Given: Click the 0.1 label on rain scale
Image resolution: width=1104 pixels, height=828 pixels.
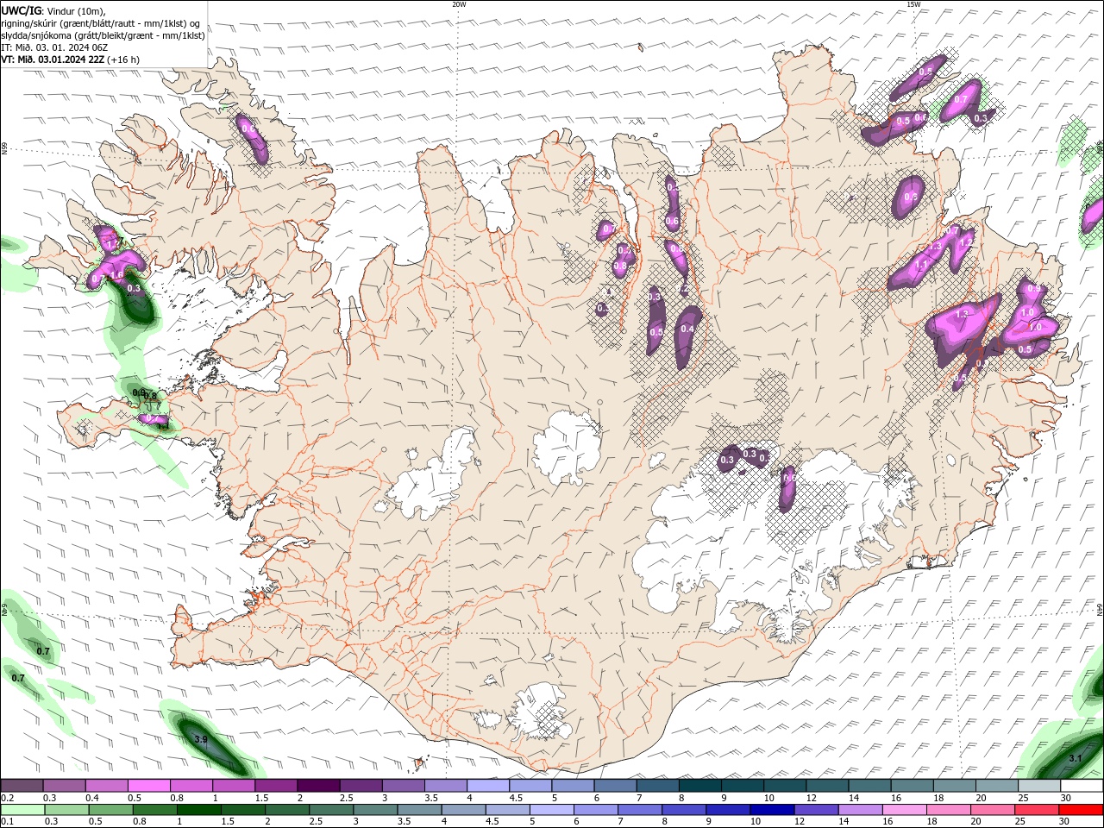Looking at the screenshot, I should [7, 822].
